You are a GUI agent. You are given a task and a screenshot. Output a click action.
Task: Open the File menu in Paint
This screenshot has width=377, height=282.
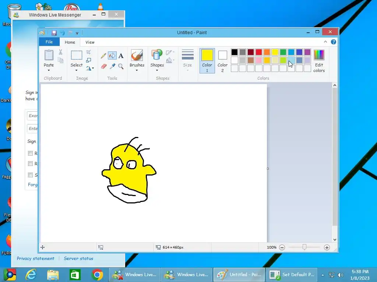pyautogui.click(x=49, y=42)
